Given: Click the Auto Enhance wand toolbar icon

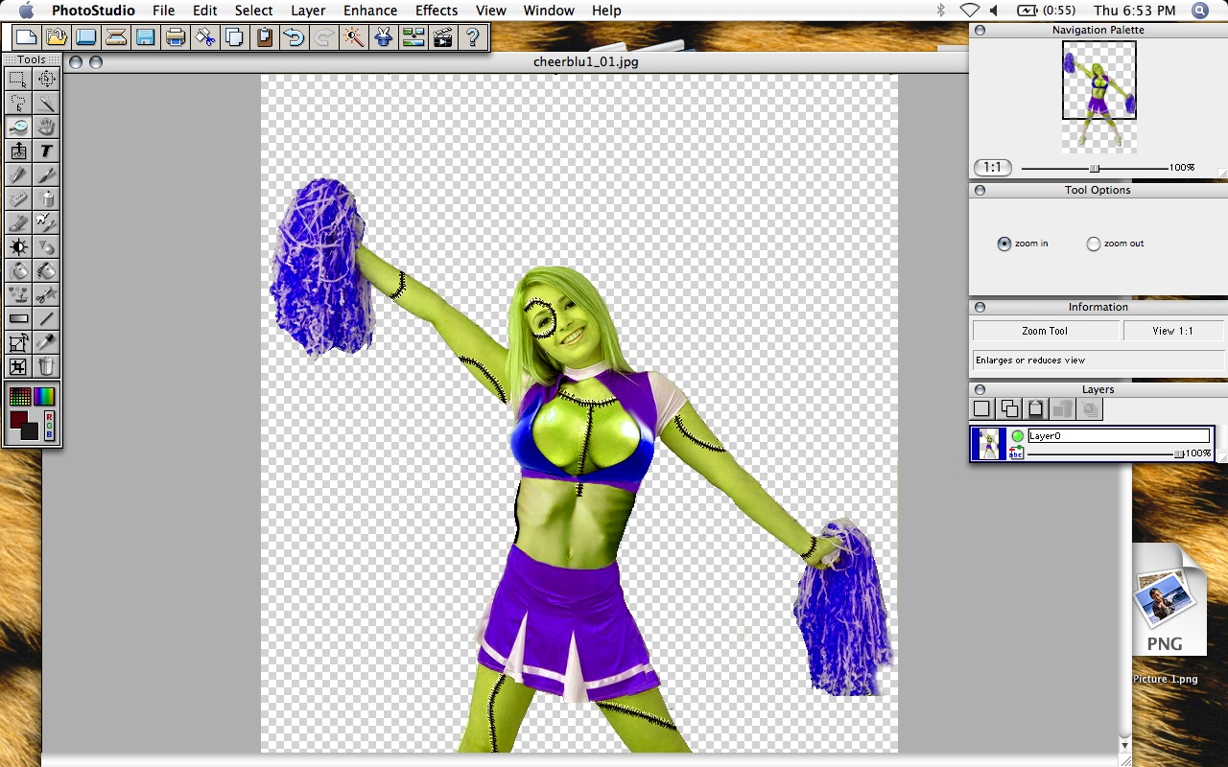Looking at the screenshot, I should point(353,37).
